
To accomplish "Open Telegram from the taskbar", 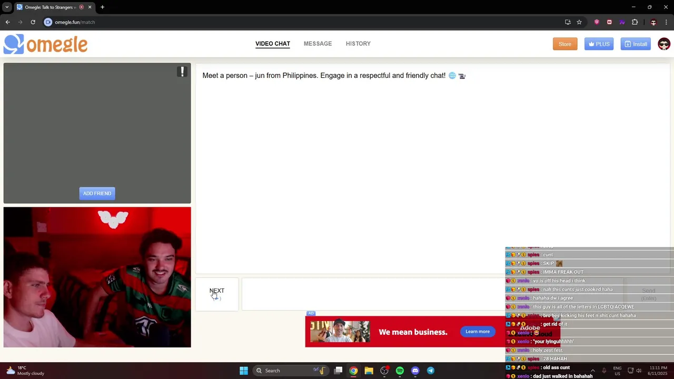I will pyautogui.click(x=431, y=371).
